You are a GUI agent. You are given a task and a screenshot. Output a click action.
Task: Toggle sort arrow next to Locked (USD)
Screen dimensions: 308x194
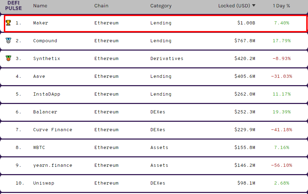click(254, 6)
